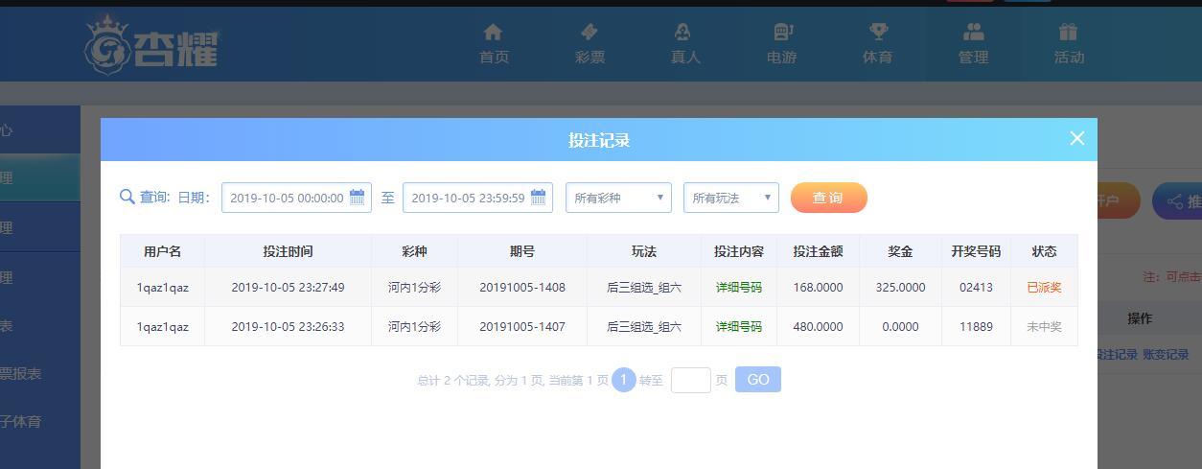Screen dimensions: 1202x469
Task: Click the page number input box
Action: (690, 380)
